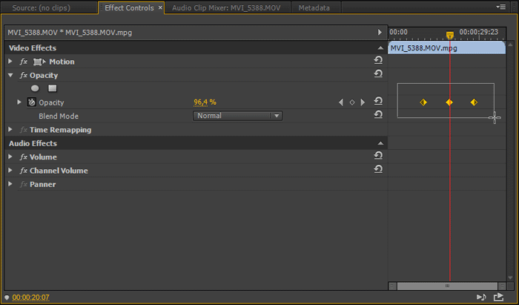Select the middle Opacity keyframe at playhead
The height and width of the screenshot is (305, 519).
[449, 102]
